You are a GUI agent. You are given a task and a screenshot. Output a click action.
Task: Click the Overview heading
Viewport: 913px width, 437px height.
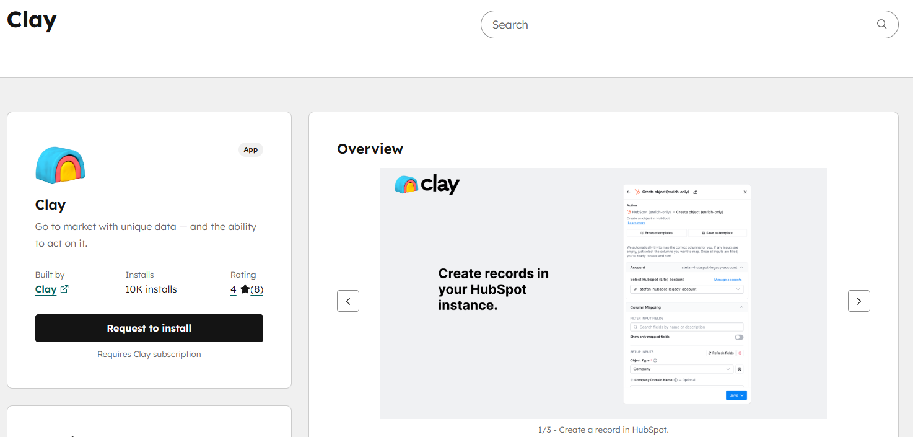click(x=370, y=149)
